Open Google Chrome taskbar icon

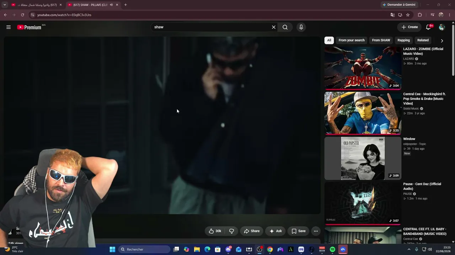pos(270,249)
